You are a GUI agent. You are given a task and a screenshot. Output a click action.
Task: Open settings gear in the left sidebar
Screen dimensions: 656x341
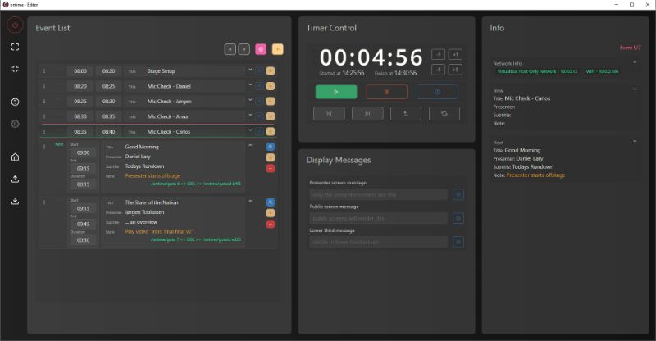[x=15, y=124]
